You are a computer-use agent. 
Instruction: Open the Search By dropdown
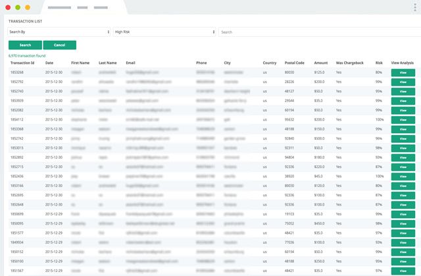[x=59, y=32]
